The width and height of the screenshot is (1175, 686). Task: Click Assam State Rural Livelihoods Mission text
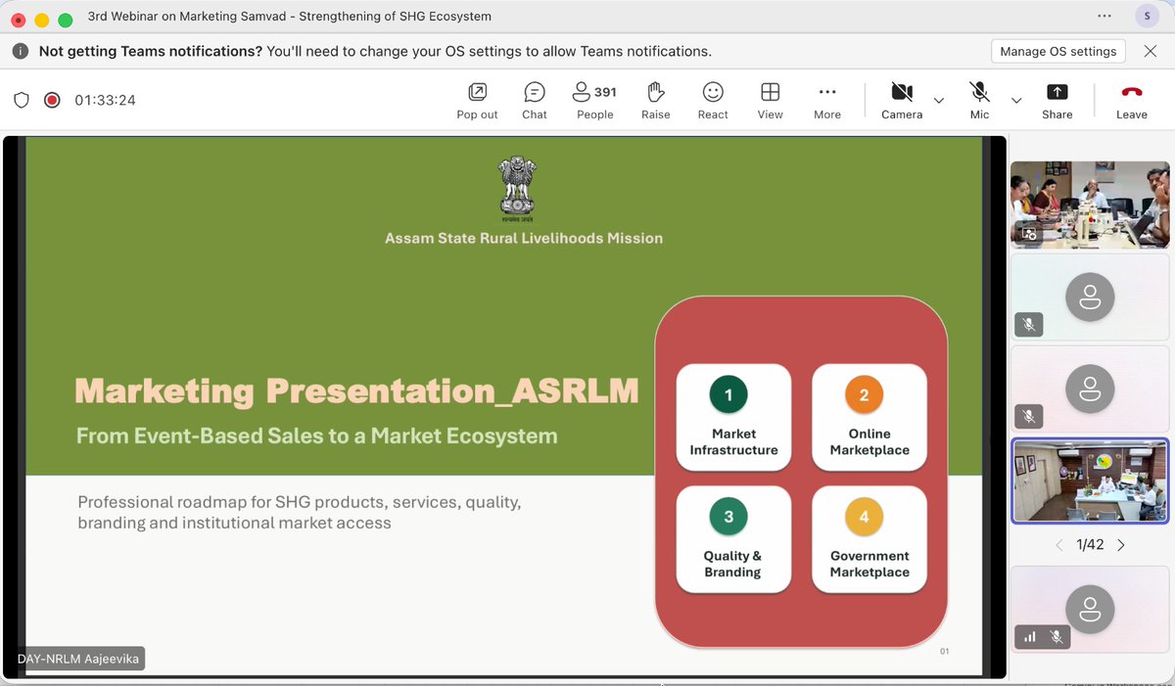[x=524, y=238]
